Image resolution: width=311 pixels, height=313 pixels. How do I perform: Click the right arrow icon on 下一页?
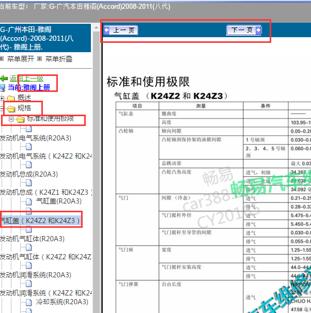(258, 30)
